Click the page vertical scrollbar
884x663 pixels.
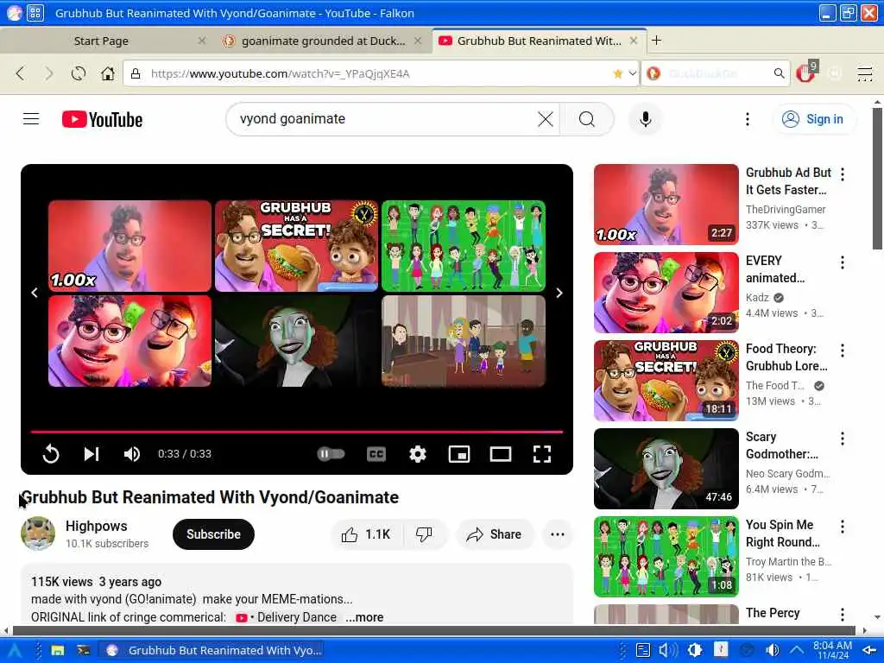pos(877,178)
